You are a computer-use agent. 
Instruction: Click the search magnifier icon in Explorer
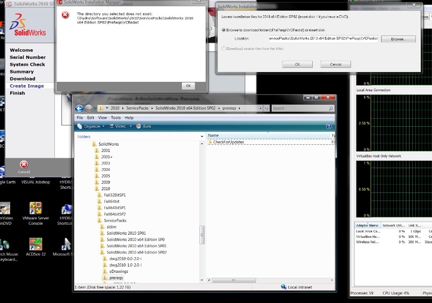331,108
